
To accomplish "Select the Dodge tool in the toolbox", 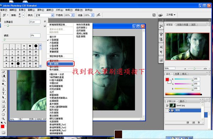I will (4, 84).
